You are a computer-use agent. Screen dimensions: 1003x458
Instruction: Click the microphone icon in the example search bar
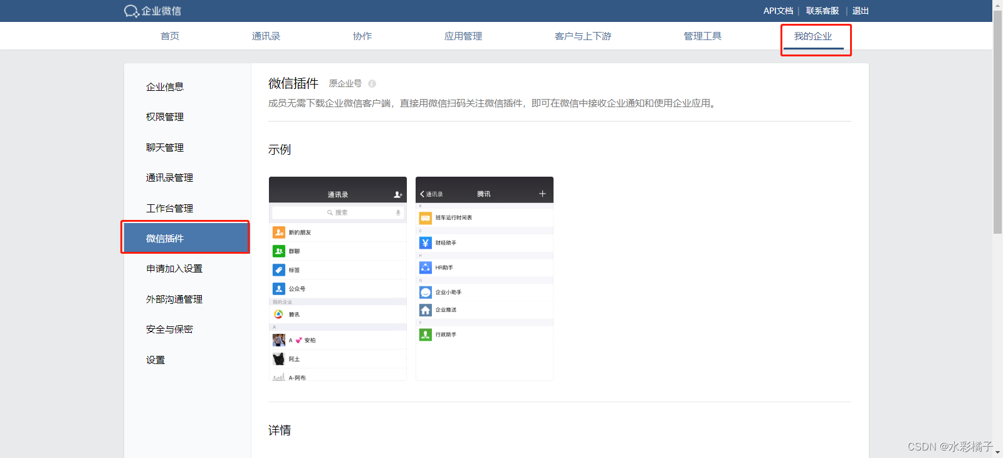click(398, 213)
